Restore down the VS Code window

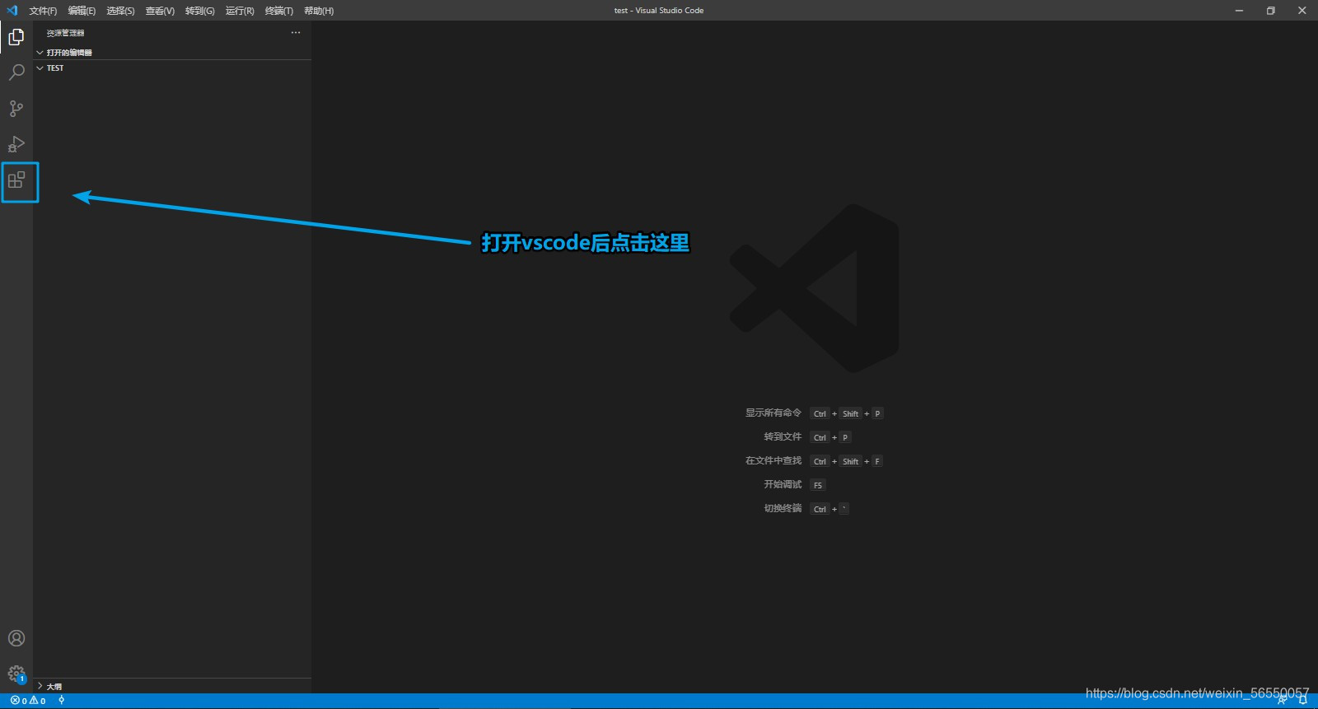[x=1270, y=11]
